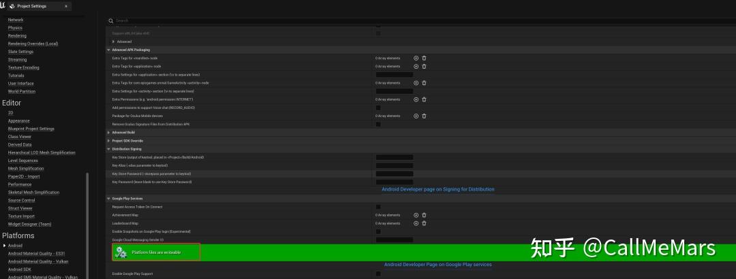This screenshot has height=279, width=736.
Task: Click the Project Settings tab gear icon
Action: coord(12,6)
